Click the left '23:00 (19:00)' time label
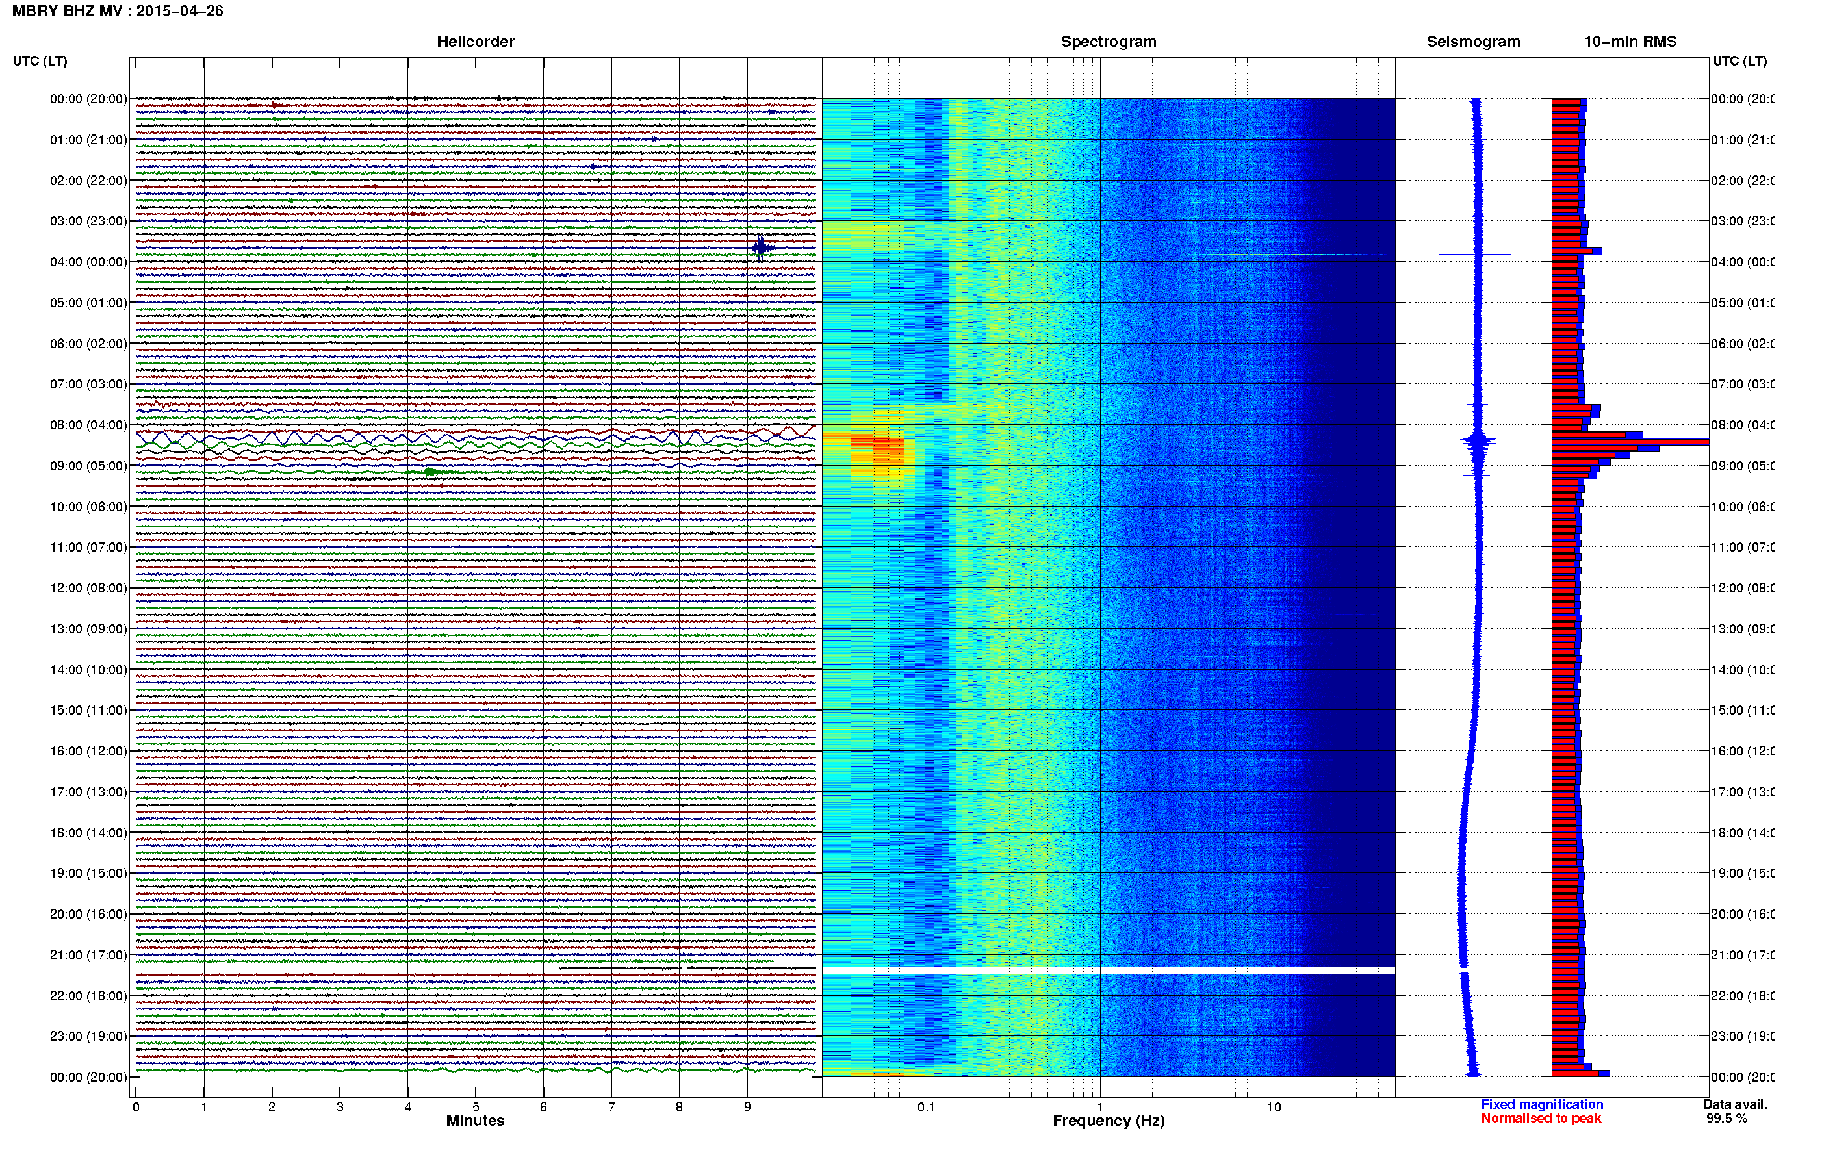This screenshot has width=1848, height=1155. [88, 1036]
